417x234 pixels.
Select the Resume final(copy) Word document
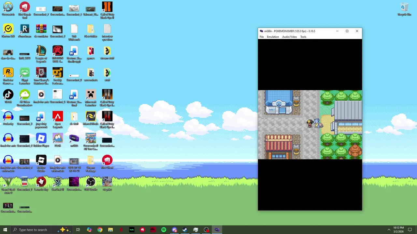point(74,54)
